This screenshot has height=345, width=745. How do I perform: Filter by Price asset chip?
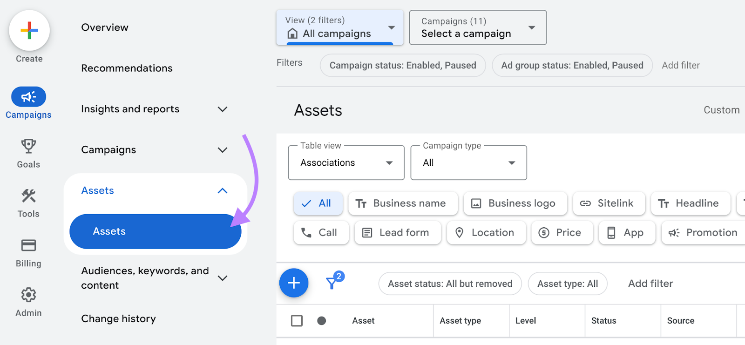tap(562, 233)
